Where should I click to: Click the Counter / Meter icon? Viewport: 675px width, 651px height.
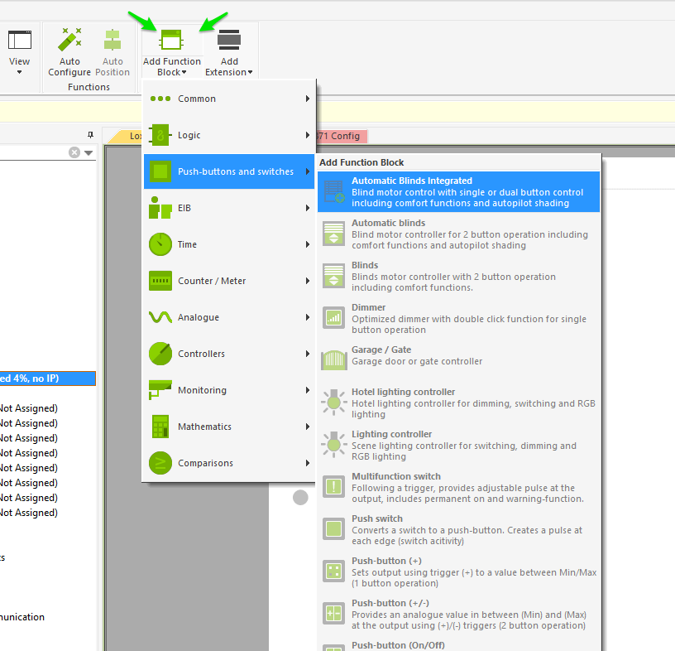(160, 281)
